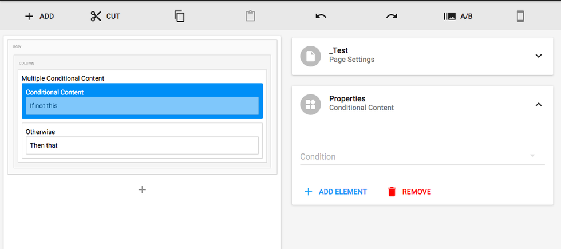This screenshot has height=249, width=561.
Task: Select the 'Then that' content block
Action: tap(142, 145)
